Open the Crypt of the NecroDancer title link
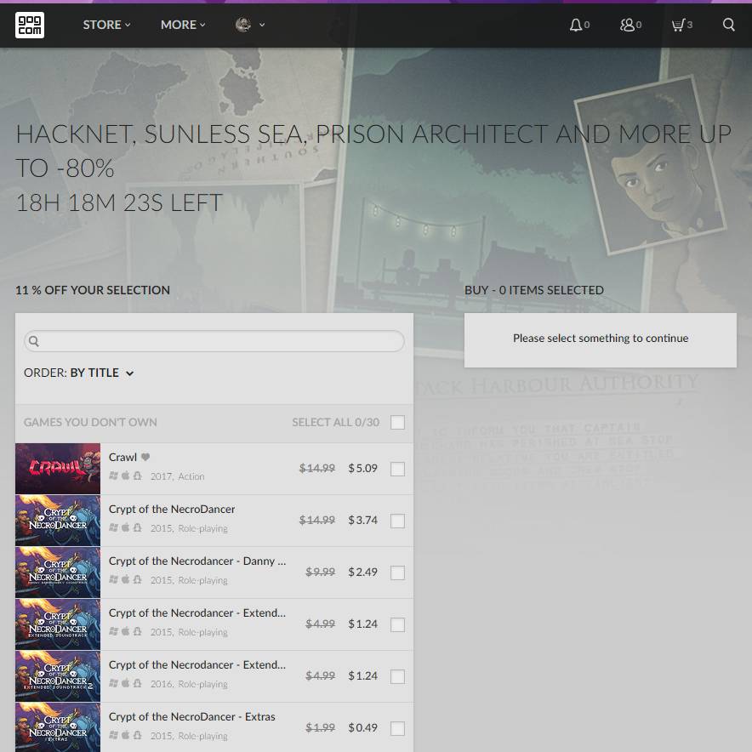This screenshot has height=752, width=752. (172, 509)
